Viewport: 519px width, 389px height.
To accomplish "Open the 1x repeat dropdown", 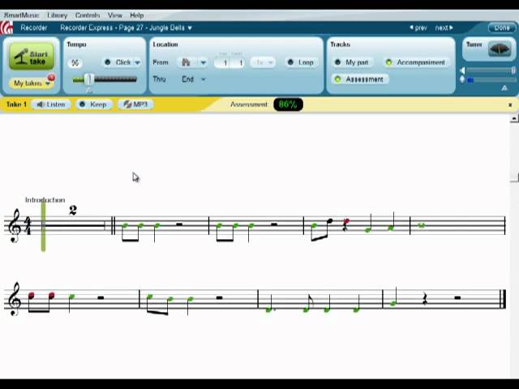I will [263, 62].
